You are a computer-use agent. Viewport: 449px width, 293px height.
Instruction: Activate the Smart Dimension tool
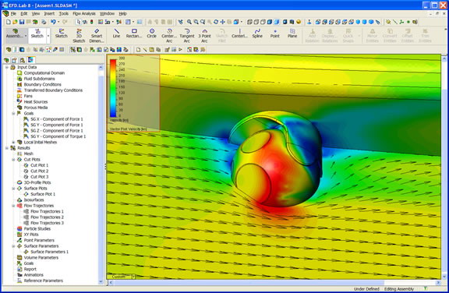click(x=97, y=36)
